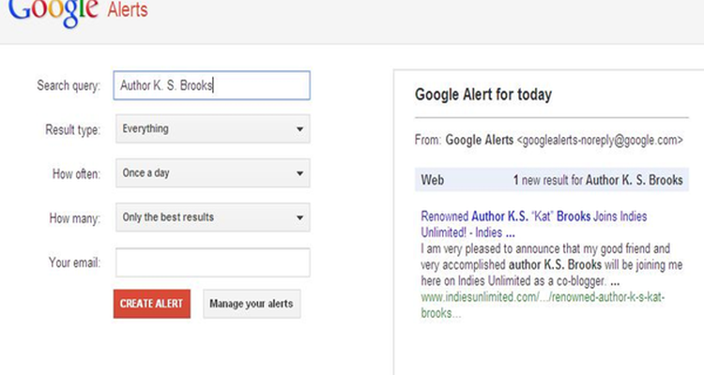Click the googlealerts-noreply sender address

click(600, 140)
